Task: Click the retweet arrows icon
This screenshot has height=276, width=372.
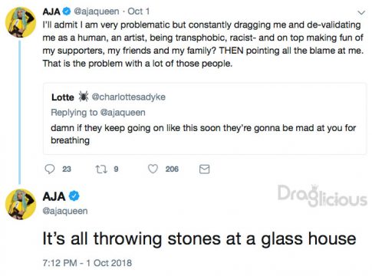Action: [101, 169]
